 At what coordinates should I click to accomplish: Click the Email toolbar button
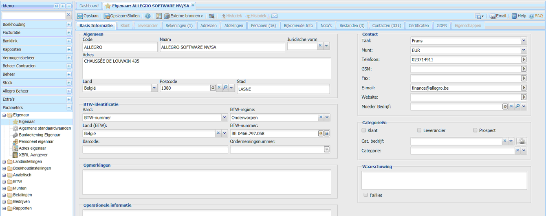498,16
